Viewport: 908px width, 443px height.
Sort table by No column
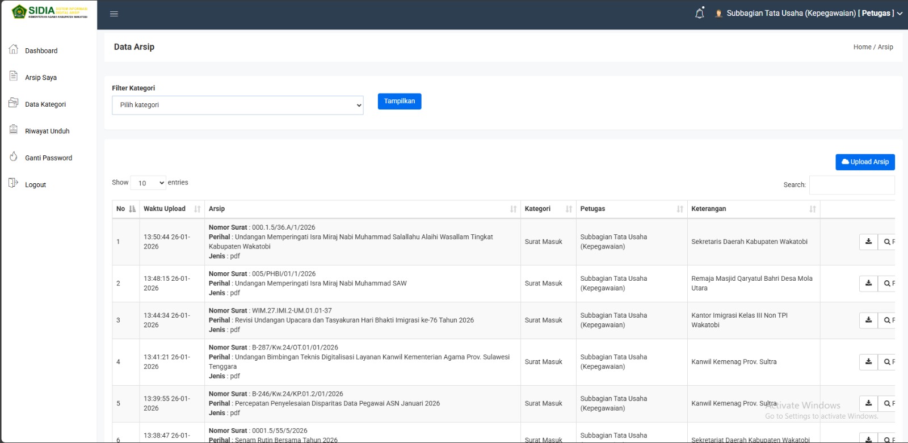point(126,209)
